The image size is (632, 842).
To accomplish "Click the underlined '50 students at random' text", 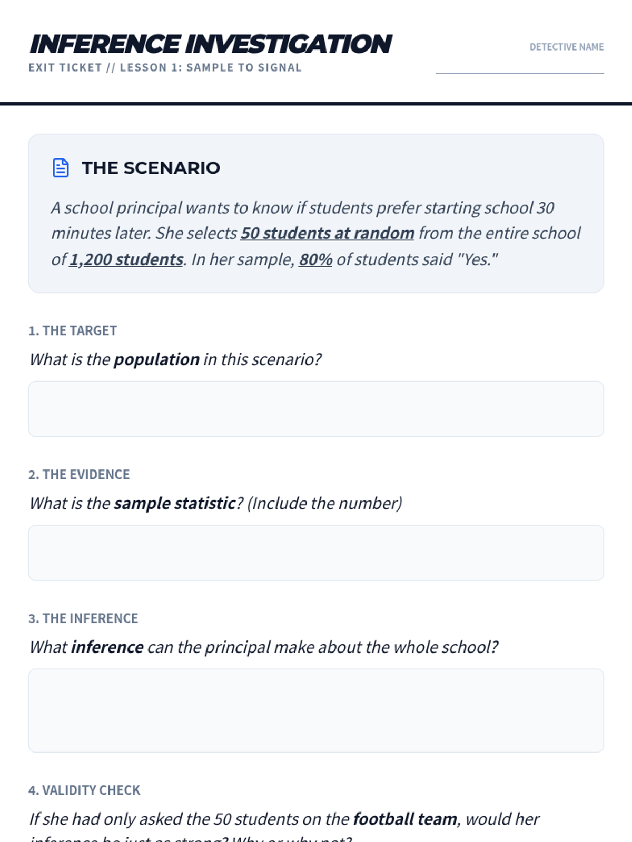I will point(328,233).
